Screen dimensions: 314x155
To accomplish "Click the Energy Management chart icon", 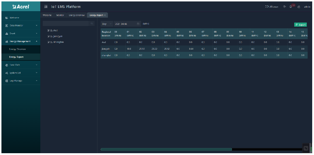I will tap(6, 41).
